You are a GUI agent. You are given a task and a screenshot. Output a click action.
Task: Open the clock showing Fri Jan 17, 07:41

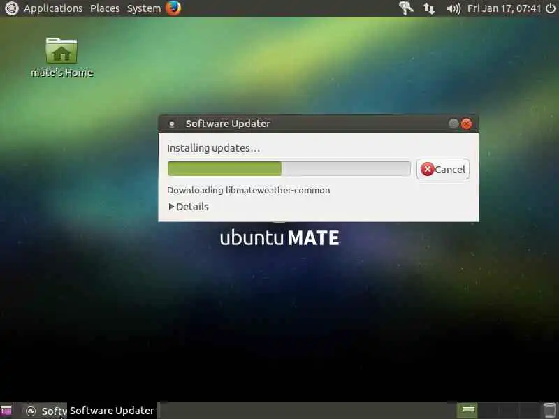pos(504,8)
